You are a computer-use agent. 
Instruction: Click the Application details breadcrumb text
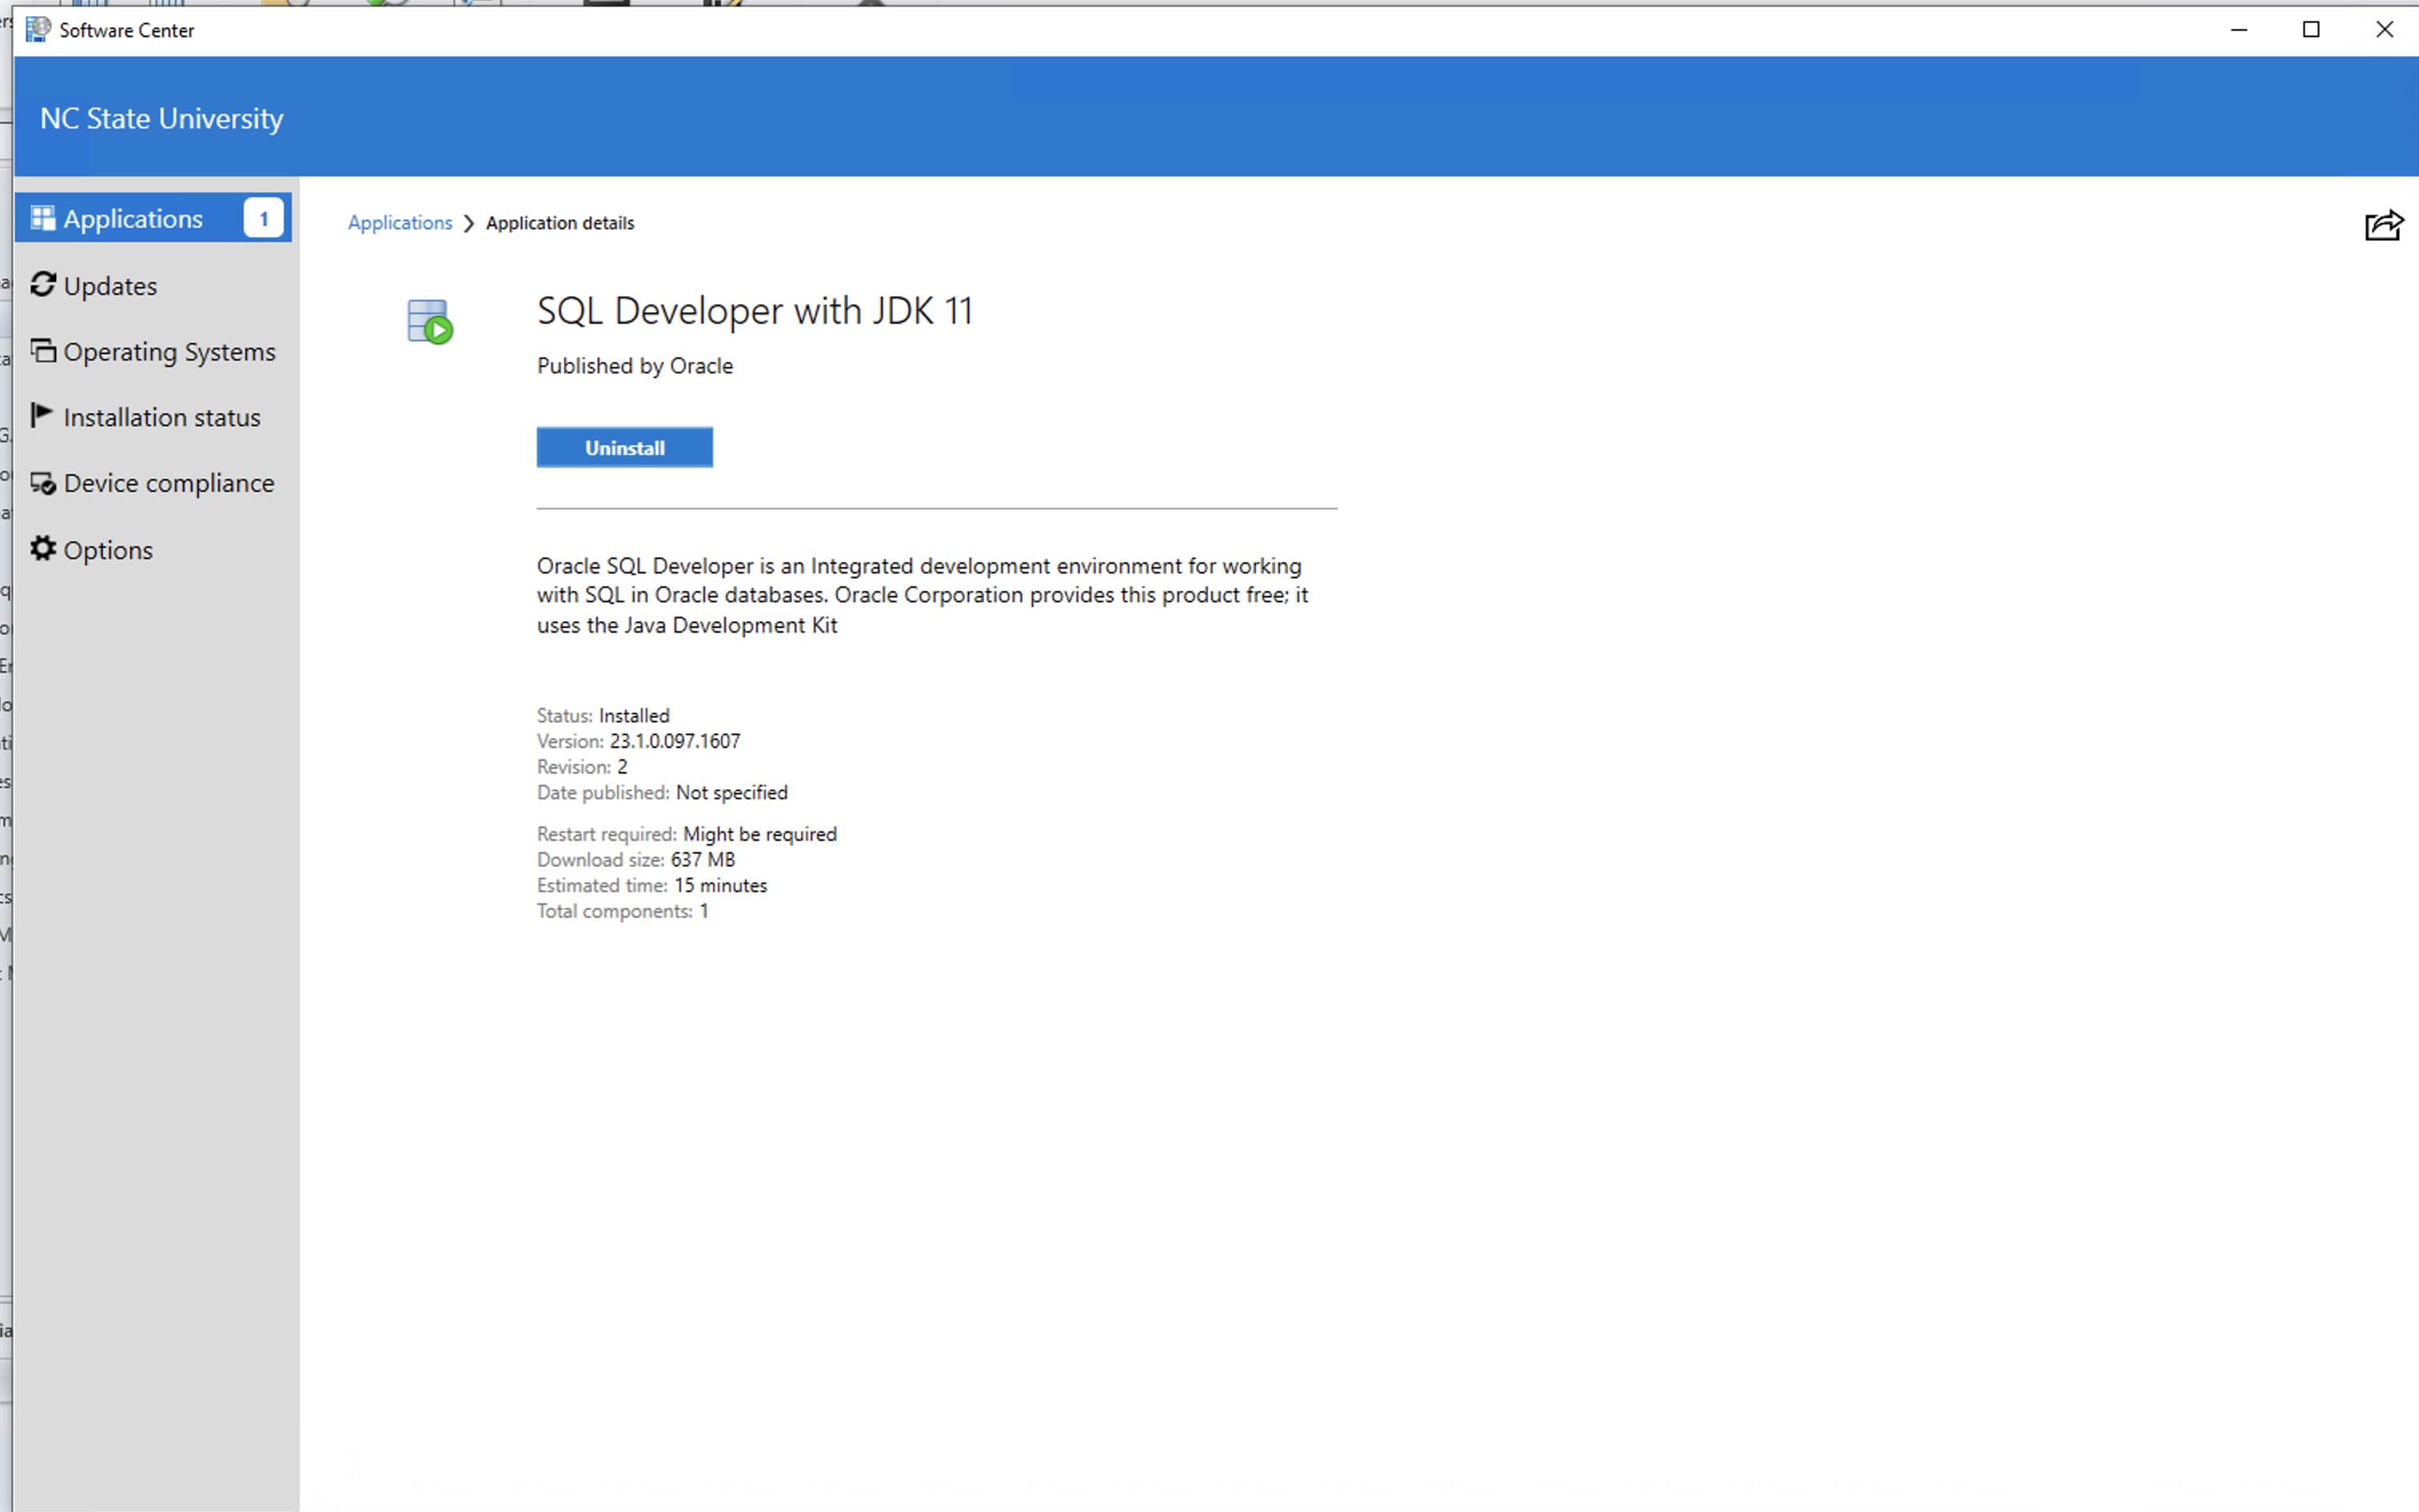point(560,223)
